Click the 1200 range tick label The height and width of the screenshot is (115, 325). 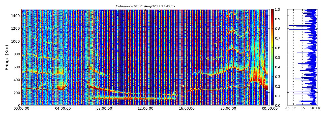point(16,29)
